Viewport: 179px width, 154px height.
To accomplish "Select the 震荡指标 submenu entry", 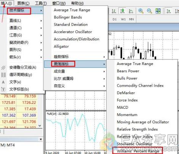I will [75, 64].
